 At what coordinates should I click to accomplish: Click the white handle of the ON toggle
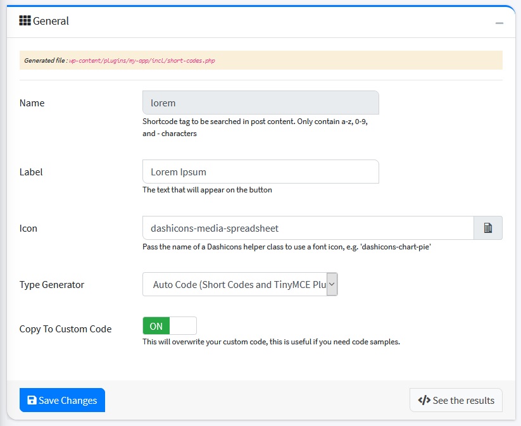[x=183, y=326]
